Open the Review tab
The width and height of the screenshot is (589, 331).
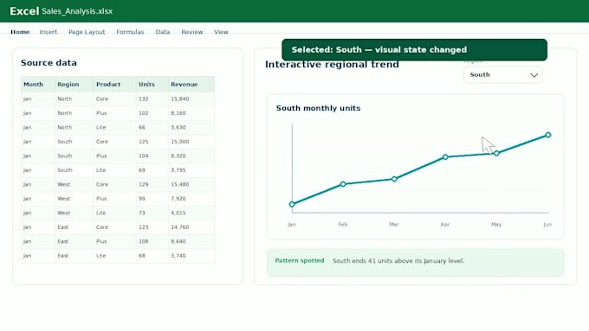pos(192,32)
